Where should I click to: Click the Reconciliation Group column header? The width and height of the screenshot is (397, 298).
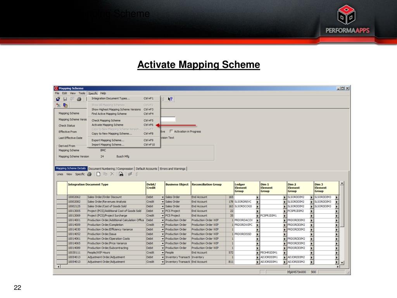[212, 188]
